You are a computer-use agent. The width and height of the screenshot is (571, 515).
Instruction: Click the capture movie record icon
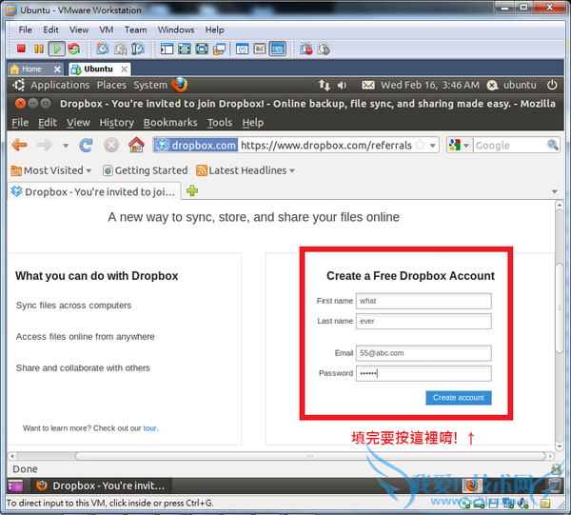(x=306, y=49)
